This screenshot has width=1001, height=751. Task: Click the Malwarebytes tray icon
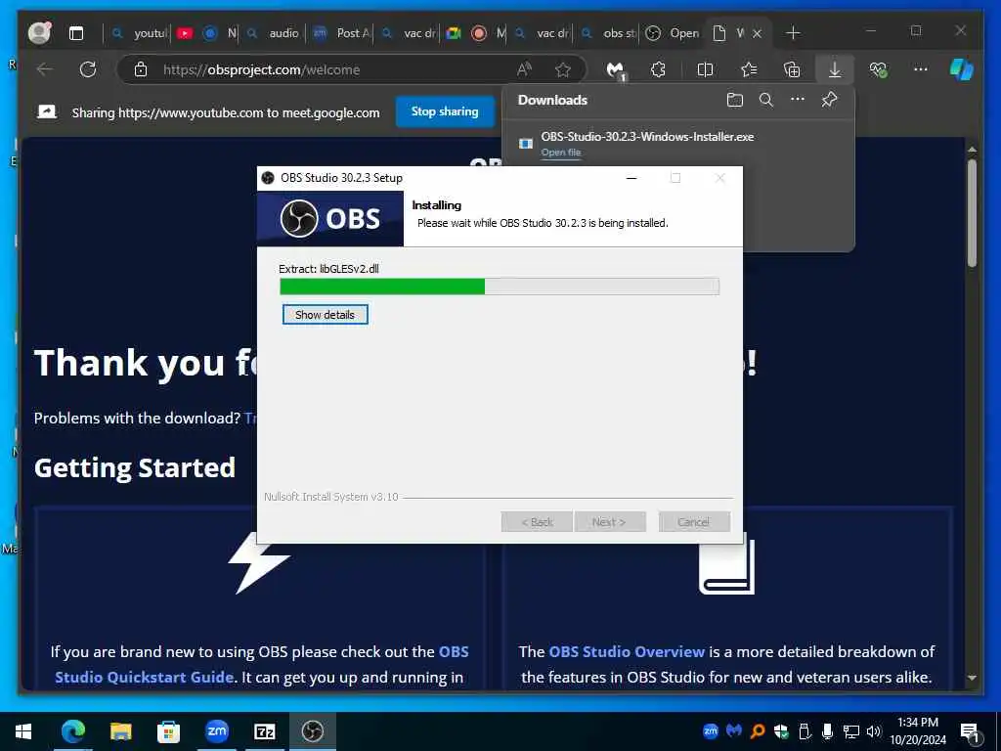[734, 731]
